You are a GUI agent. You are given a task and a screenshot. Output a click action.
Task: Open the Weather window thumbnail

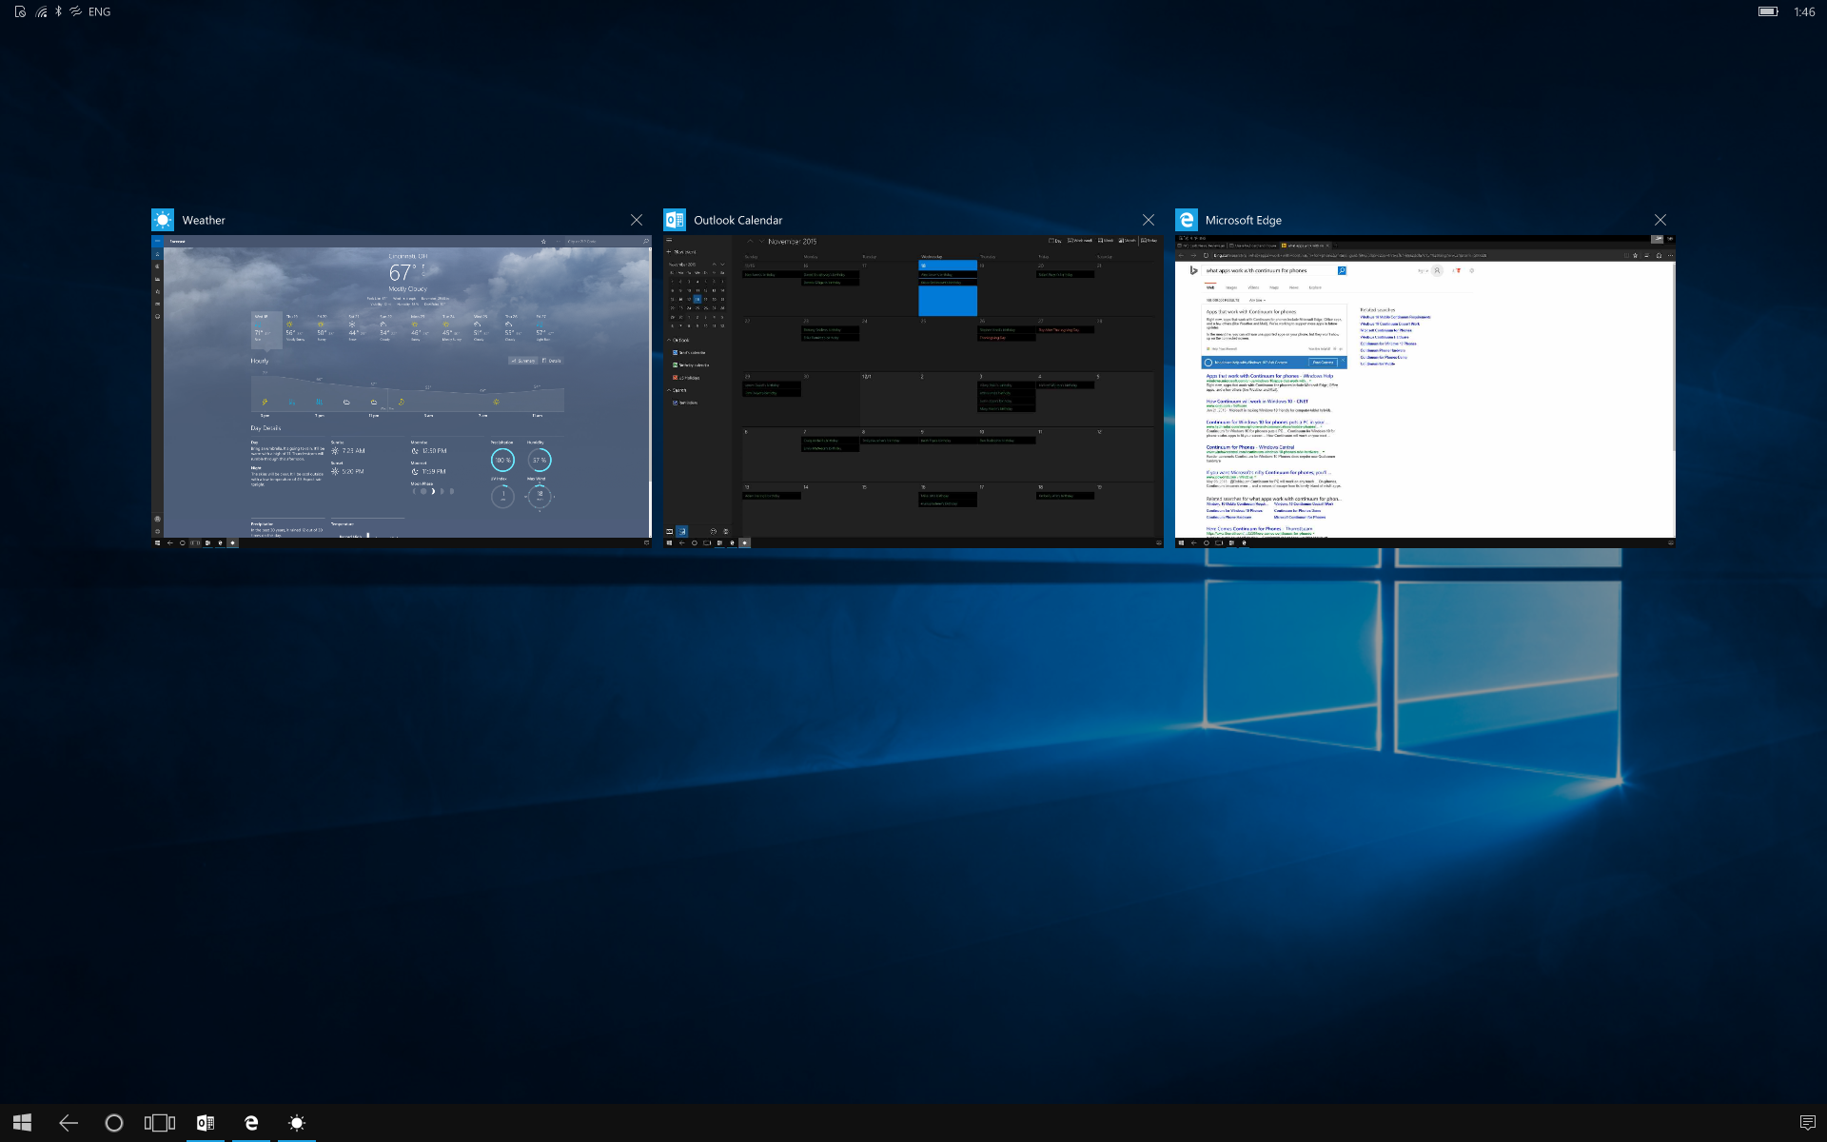point(402,391)
